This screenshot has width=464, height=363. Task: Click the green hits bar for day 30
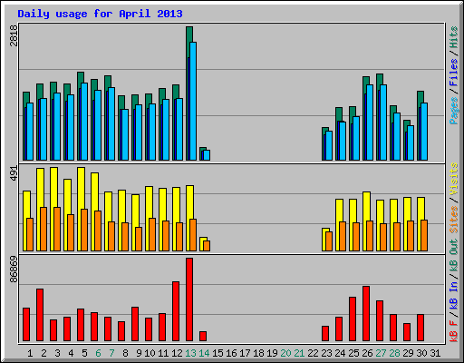pyautogui.click(x=420, y=97)
